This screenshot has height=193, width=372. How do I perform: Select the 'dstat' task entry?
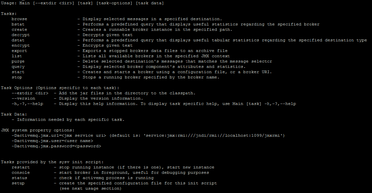coord(18,40)
